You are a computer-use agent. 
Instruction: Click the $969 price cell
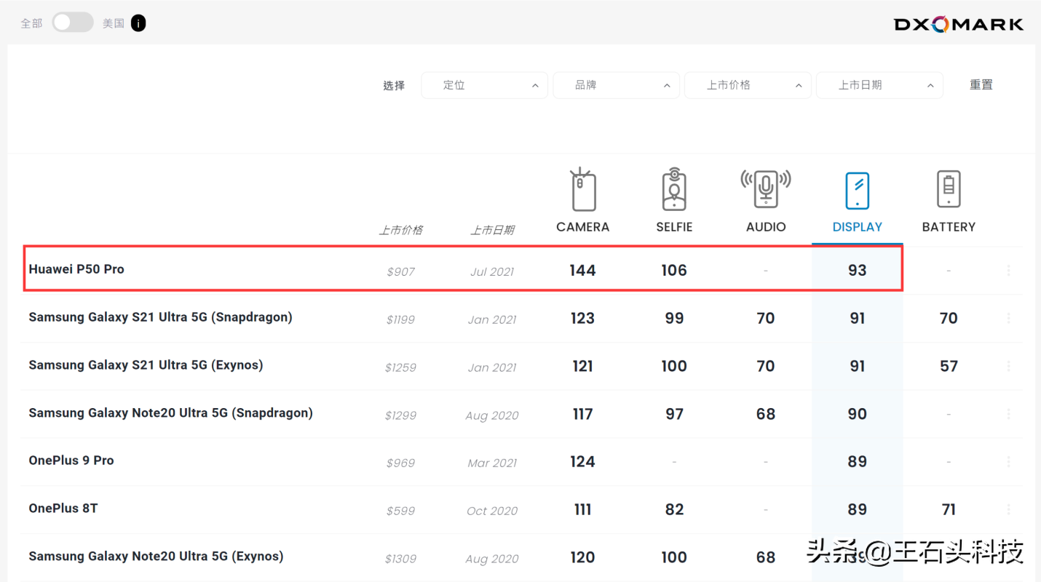tap(400, 463)
